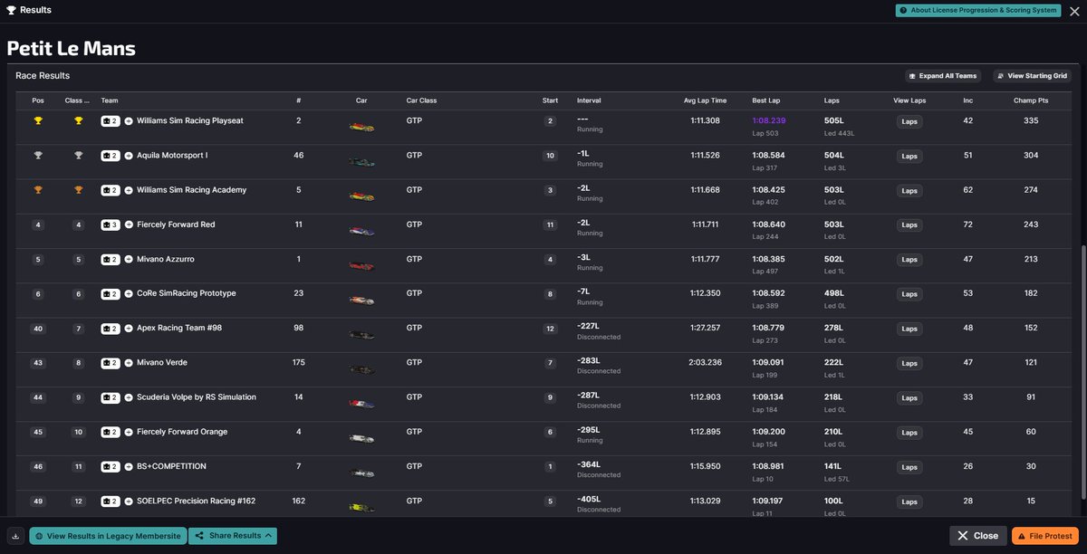The image size is (1087, 554).
Task: Click View Starting Grid button
Action: (x=1032, y=76)
